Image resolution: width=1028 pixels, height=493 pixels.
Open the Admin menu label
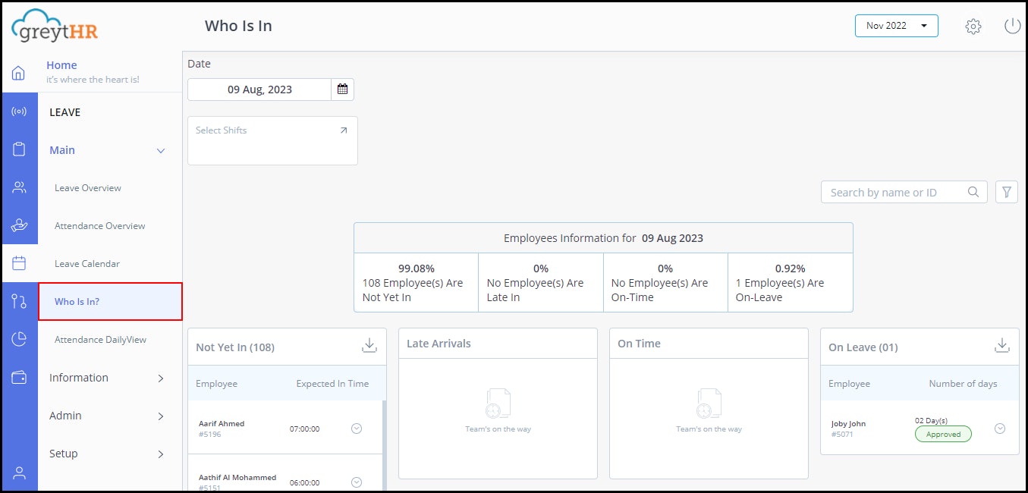(65, 416)
